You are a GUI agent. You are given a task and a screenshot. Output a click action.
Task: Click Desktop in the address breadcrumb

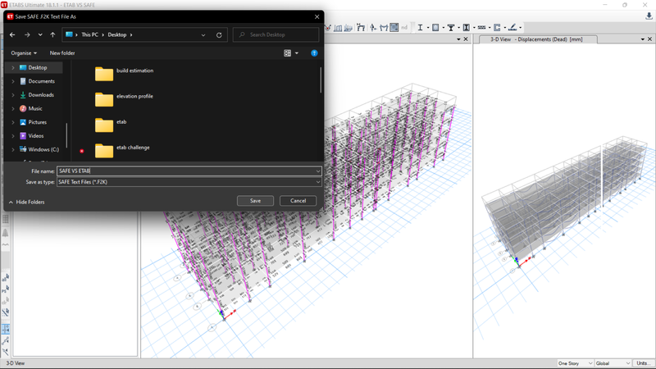point(117,34)
